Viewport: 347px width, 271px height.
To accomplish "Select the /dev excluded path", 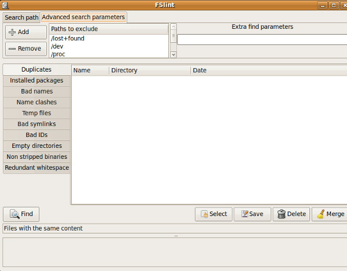I will coord(109,46).
